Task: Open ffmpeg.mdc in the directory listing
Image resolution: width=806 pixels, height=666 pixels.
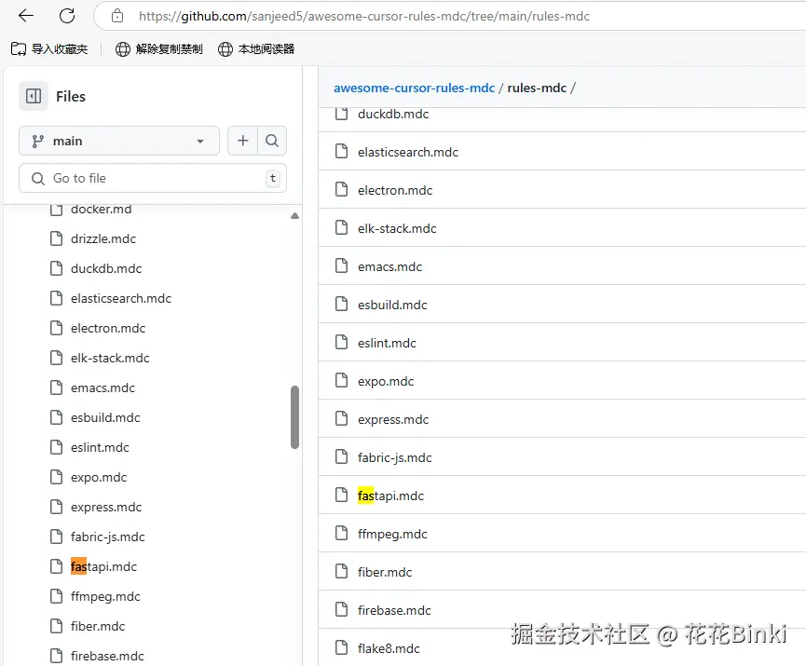Action: click(x=392, y=534)
